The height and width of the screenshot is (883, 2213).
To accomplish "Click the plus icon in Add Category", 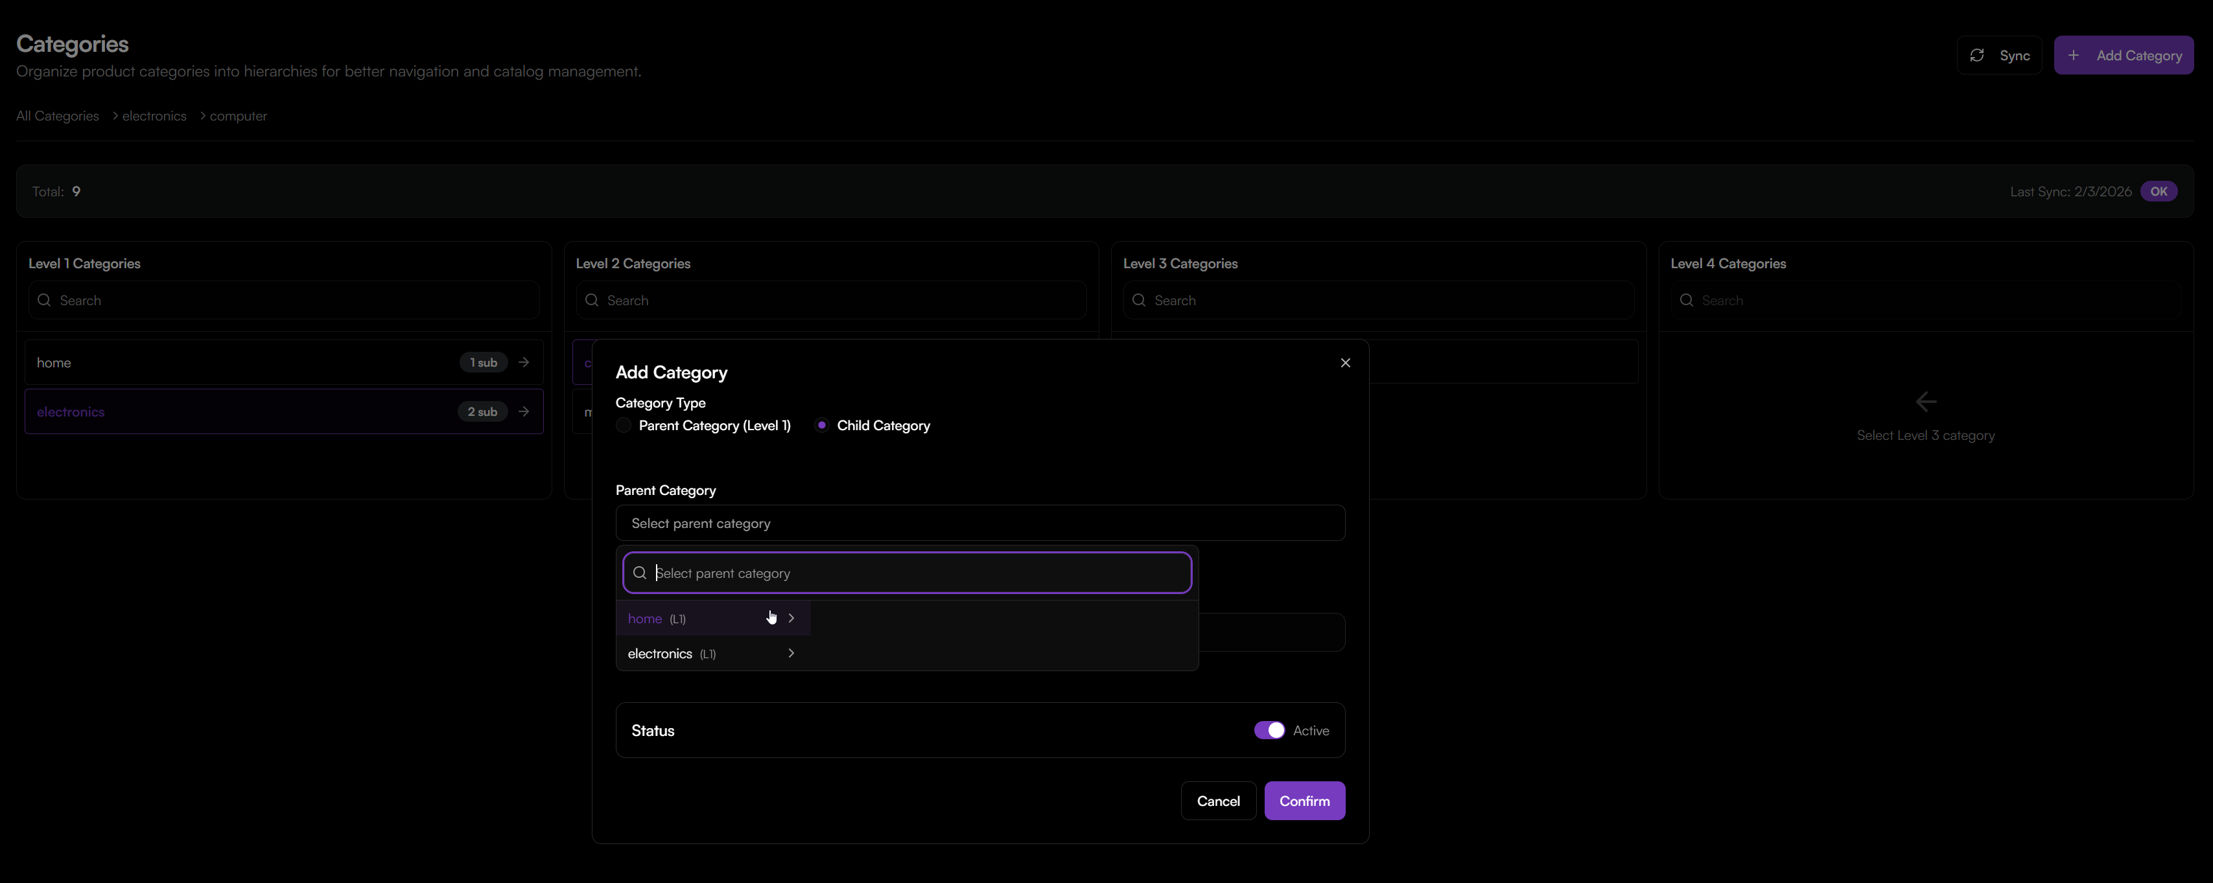I will click(2074, 55).
